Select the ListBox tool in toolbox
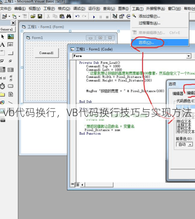This screenshot has width=195, height=219. [x=10, y=70]
